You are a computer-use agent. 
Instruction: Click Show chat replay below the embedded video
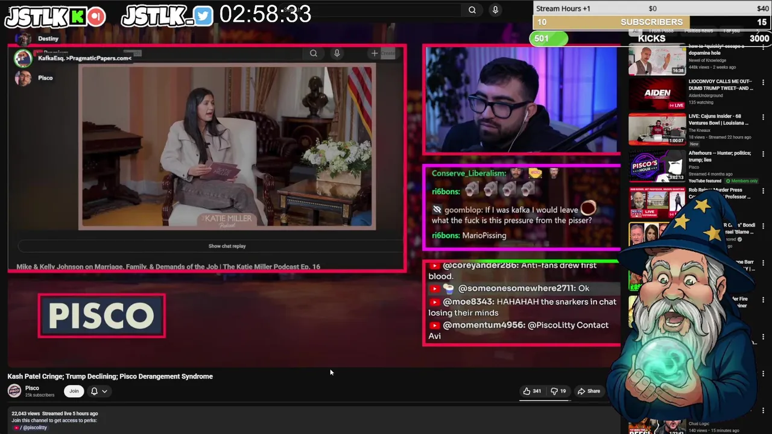coord(227,246)
